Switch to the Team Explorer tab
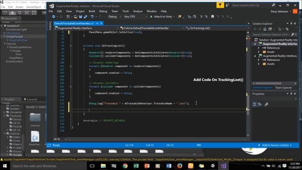The image size is (302, 170). [x=283, y=88]
